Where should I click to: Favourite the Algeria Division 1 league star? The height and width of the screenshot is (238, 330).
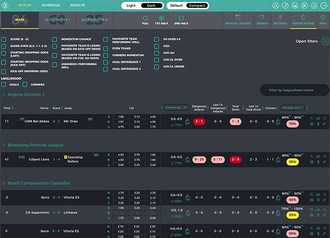pyautogui.click(x=4, y=95)
